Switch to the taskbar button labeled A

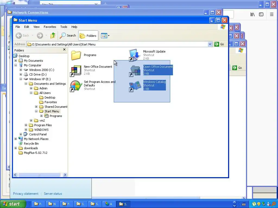click(109, 204)
